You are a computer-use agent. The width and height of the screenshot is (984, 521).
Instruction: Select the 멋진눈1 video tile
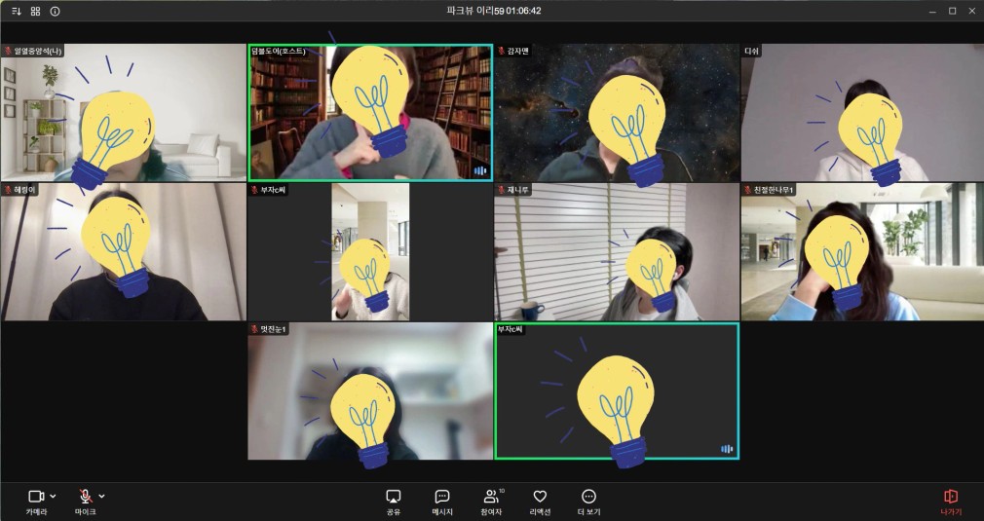370,391
